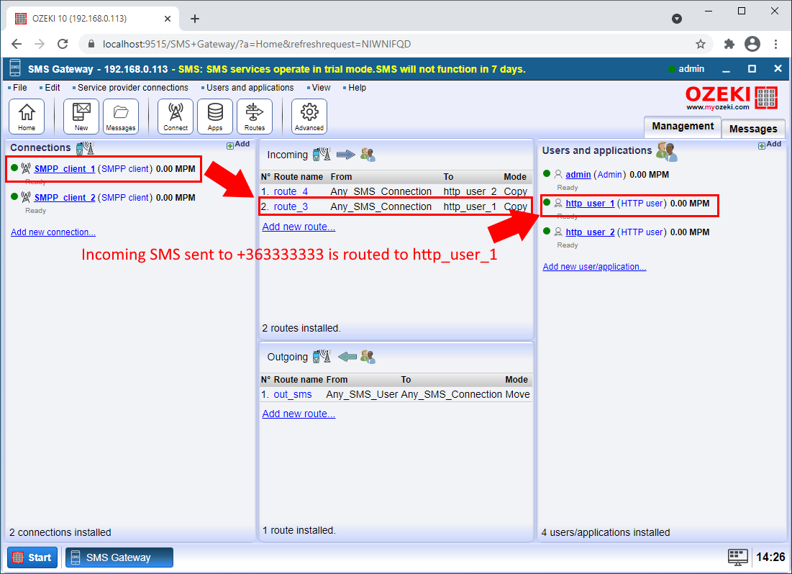Open the SMPP_client_2 connection link
The width and height of the screenshot is (792, 574).
click(x=65, y=198)
